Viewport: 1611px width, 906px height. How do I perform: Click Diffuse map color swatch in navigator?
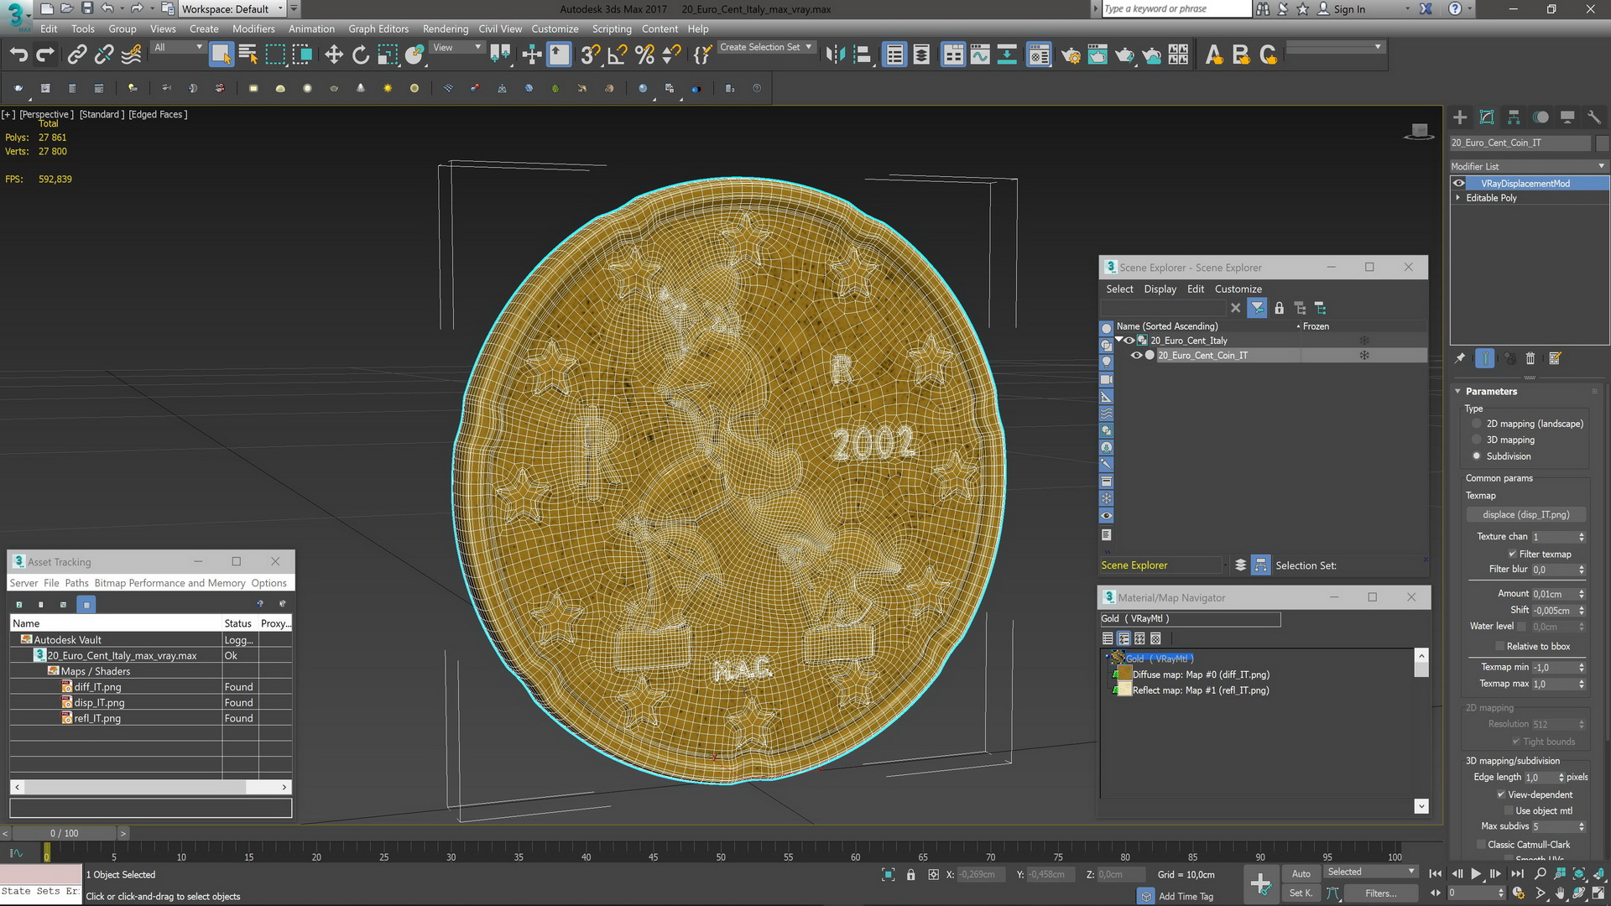[1124, 674]
